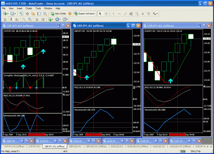Select the Vertical Line drawing tool
The width and height of the screenshot is (214, 154).
[113, 14]
